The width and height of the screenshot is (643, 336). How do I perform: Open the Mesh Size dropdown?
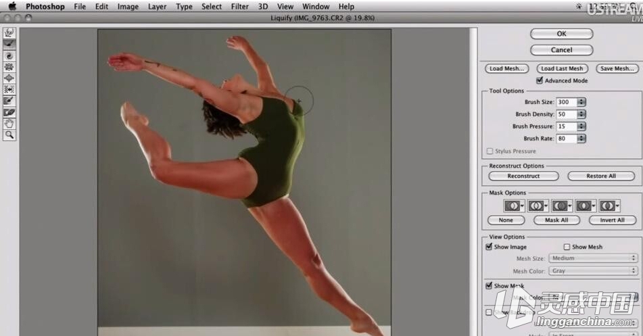coord(594,258)
